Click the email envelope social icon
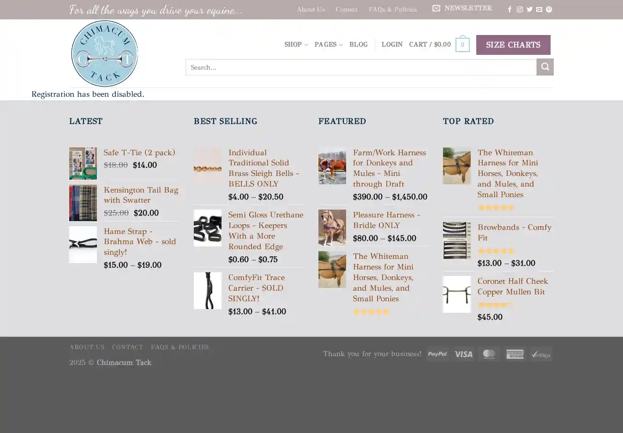The height and width of the screenshot is (433, 623). [x=539, y=9]
